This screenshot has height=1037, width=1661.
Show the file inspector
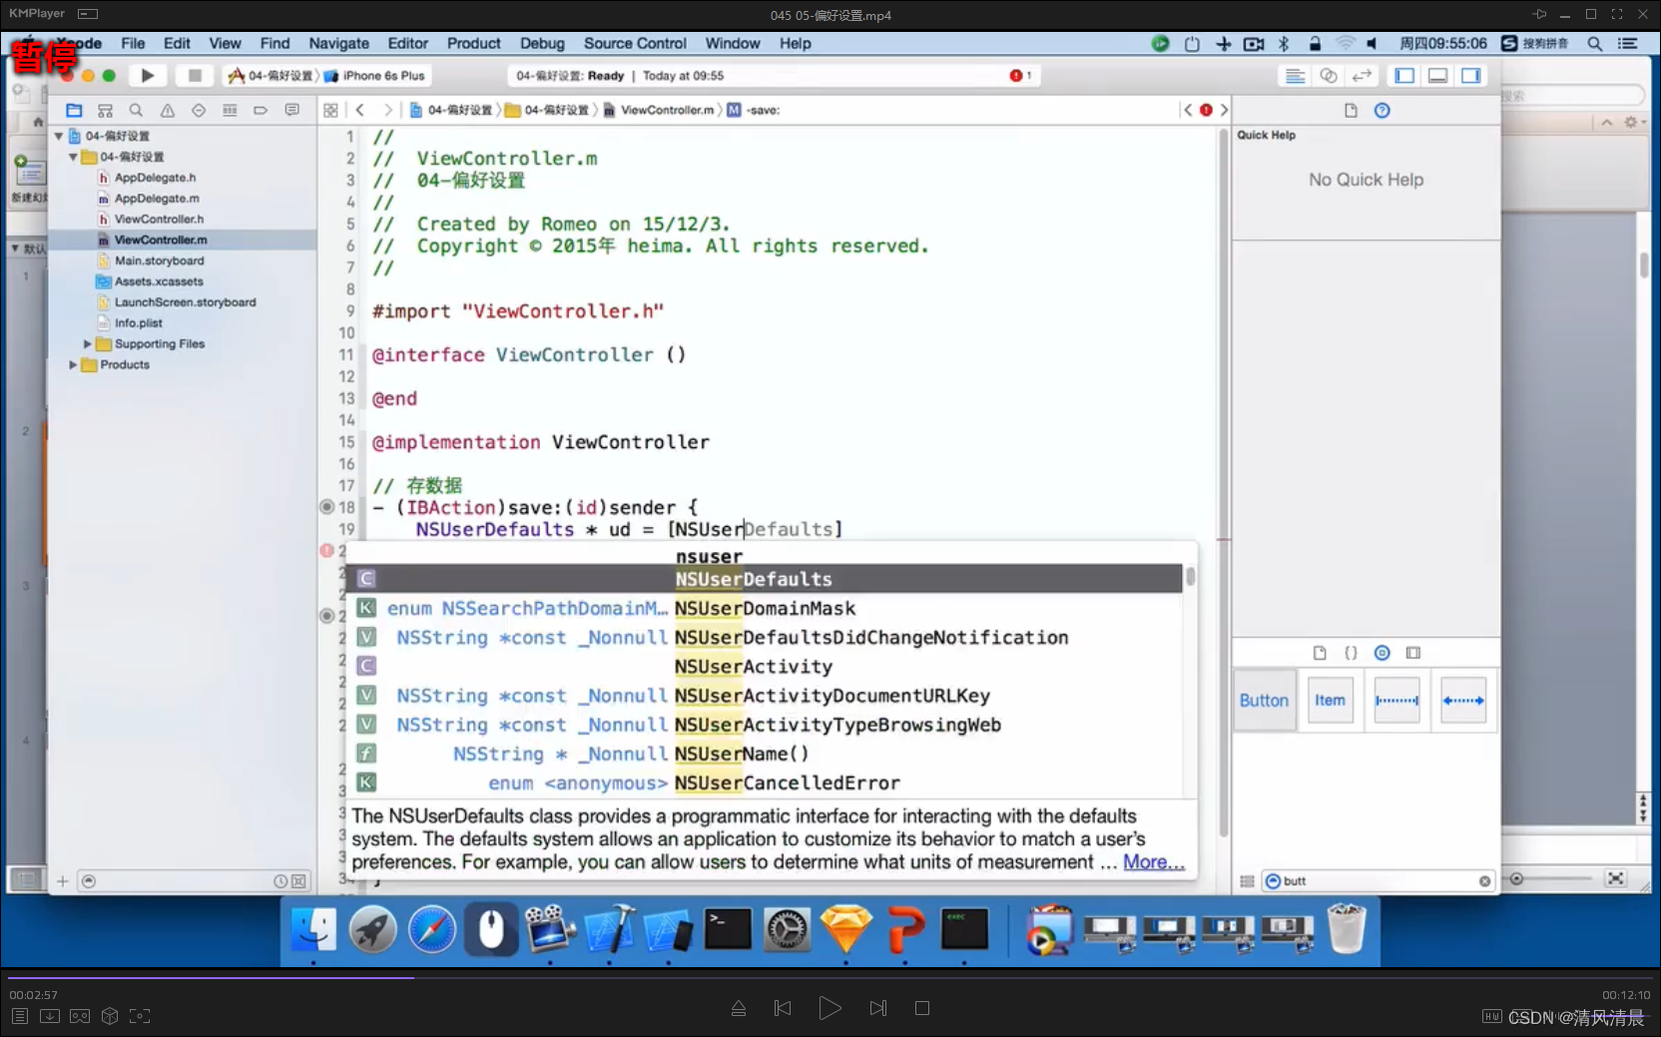coord(1351,111)
